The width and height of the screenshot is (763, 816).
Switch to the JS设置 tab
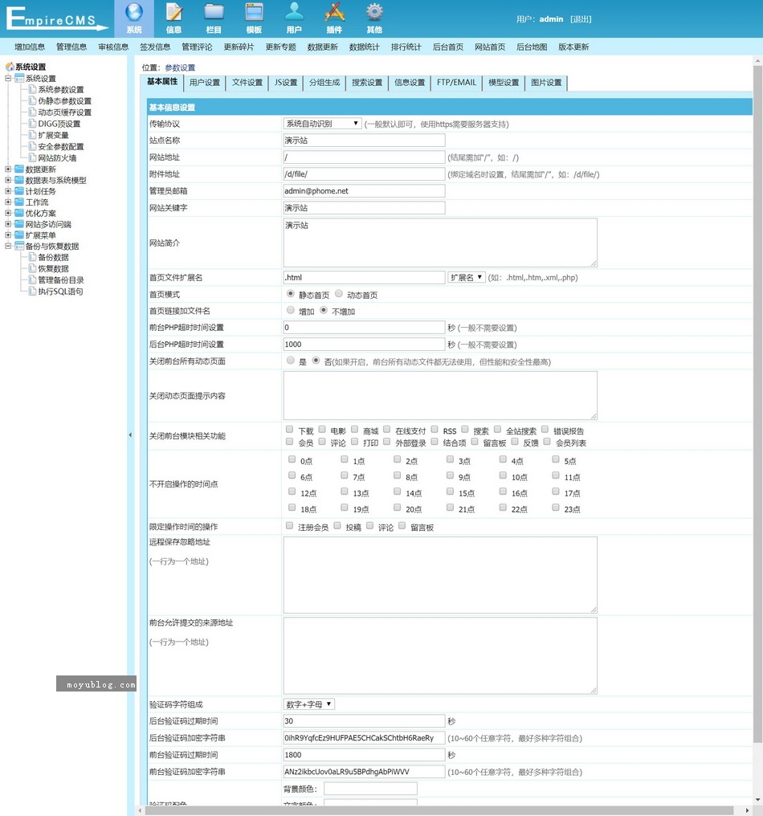(x=286, y=83)
